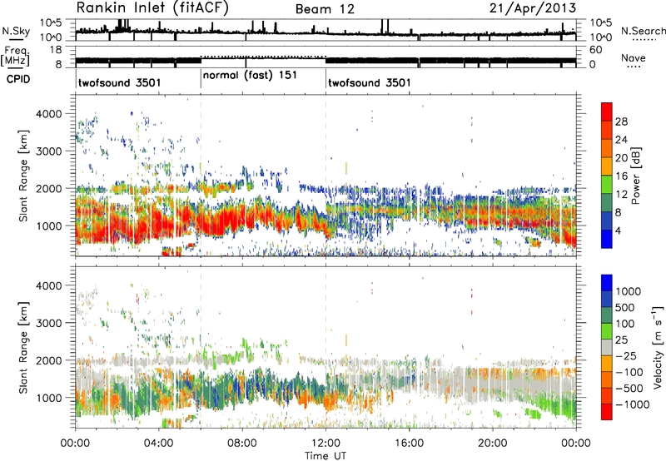Click the 'CPID' label
This screenshot has width=666, height=461.
pyautogui.click(x=18, y=79)
